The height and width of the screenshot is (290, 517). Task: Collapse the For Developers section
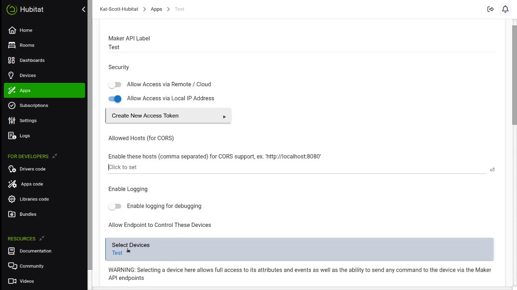point(55,156)
